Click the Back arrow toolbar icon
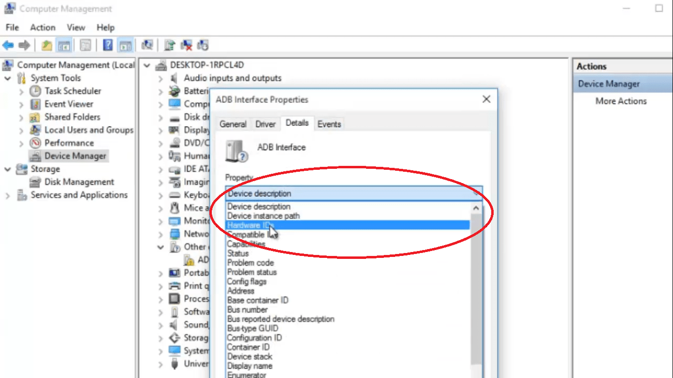The image size is (673, 378). tap(8, 46)
